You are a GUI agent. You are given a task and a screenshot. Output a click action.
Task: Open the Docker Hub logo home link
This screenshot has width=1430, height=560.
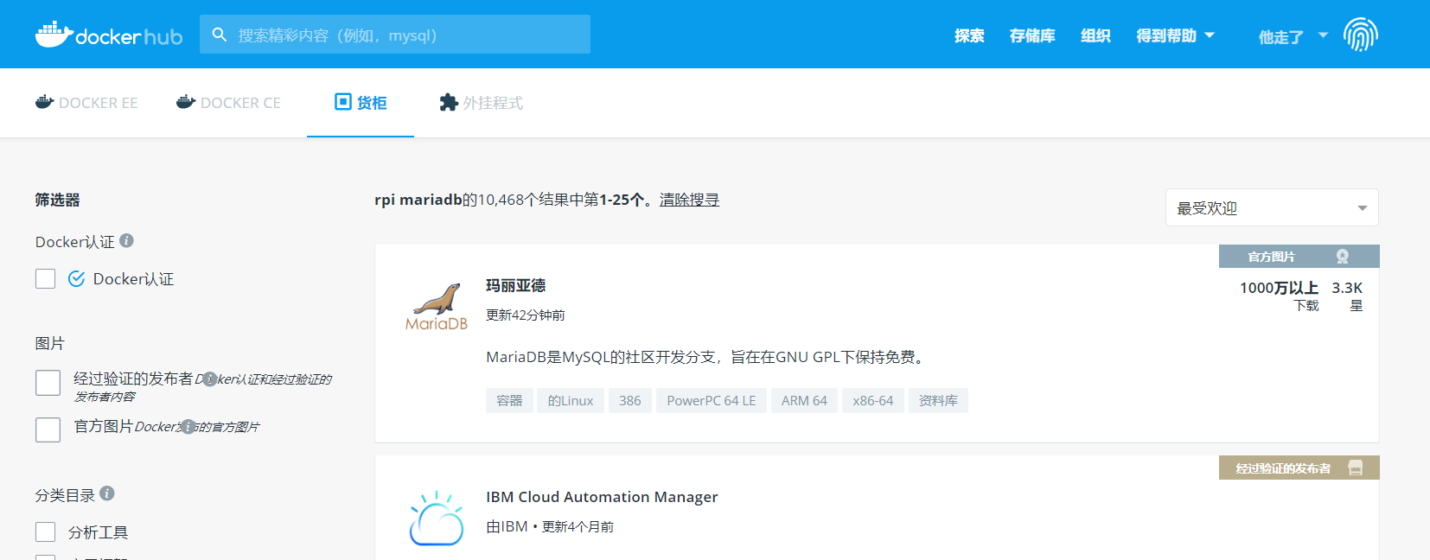pyautogui.click(x=109, y=35)
